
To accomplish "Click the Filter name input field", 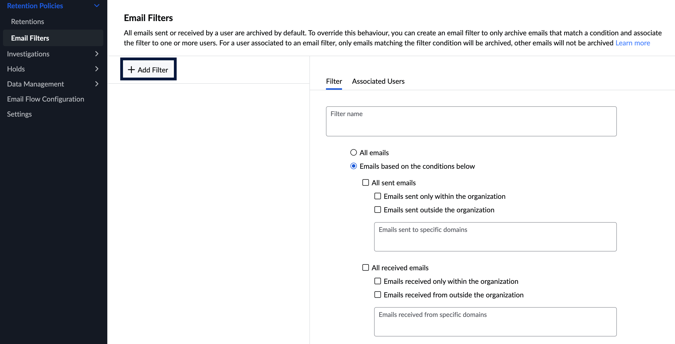I will [471, 121].
